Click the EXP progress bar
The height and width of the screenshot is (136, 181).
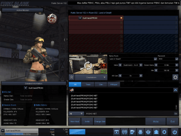[x=21, y=134]
